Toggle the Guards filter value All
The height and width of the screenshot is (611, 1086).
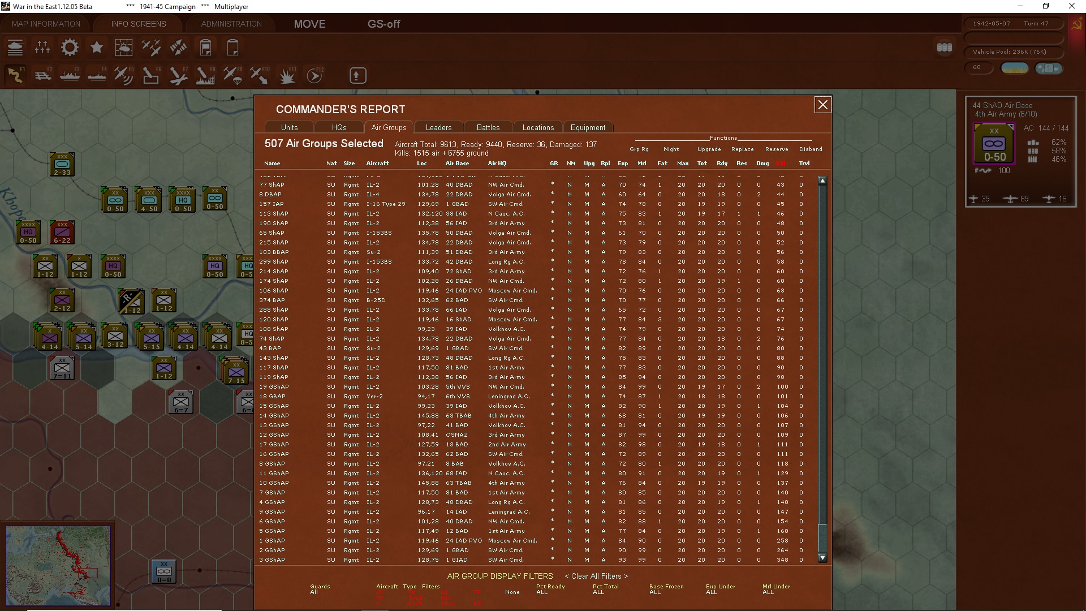point(314,592)
